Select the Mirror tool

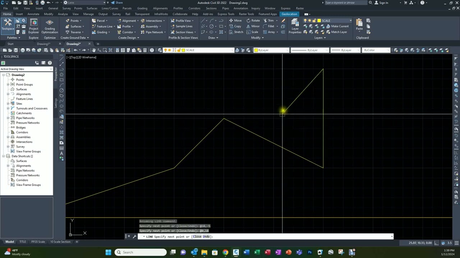click(253, 26)
